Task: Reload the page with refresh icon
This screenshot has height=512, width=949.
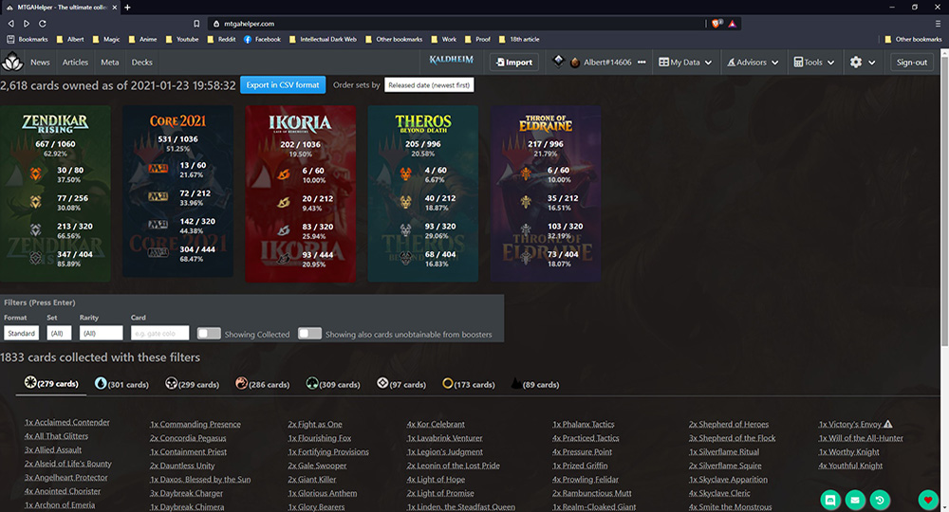Action: pyautogui.click(x=43, y=24)
